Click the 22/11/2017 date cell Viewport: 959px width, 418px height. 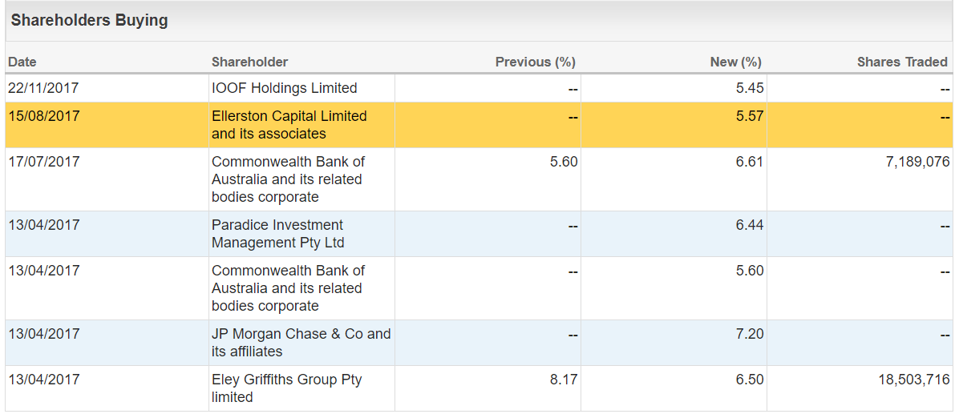(43, 88)
